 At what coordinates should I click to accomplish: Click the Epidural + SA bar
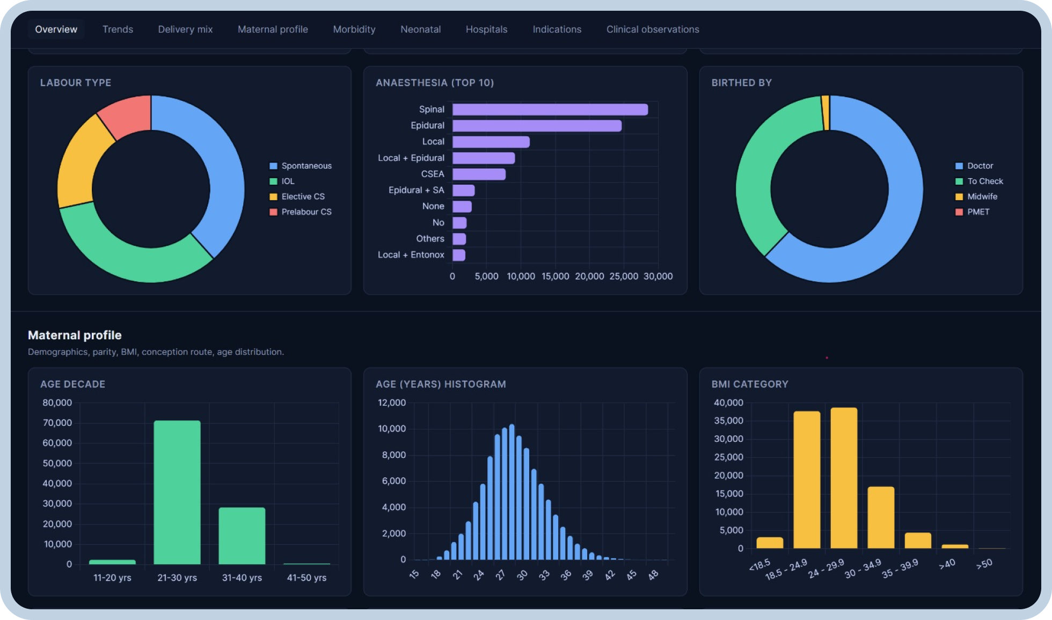click(464, 190)
